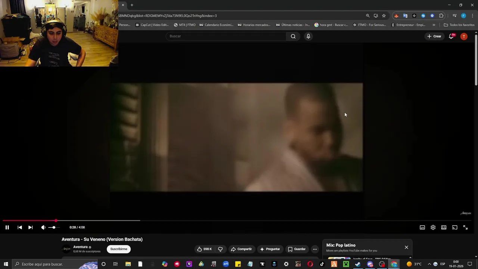Open the YouTube account avatar menu
Image resolution: width=478 pixels, height=269 pixels.
(464, 36)
